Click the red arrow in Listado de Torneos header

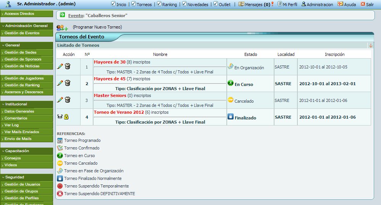[x=370, y=46]
